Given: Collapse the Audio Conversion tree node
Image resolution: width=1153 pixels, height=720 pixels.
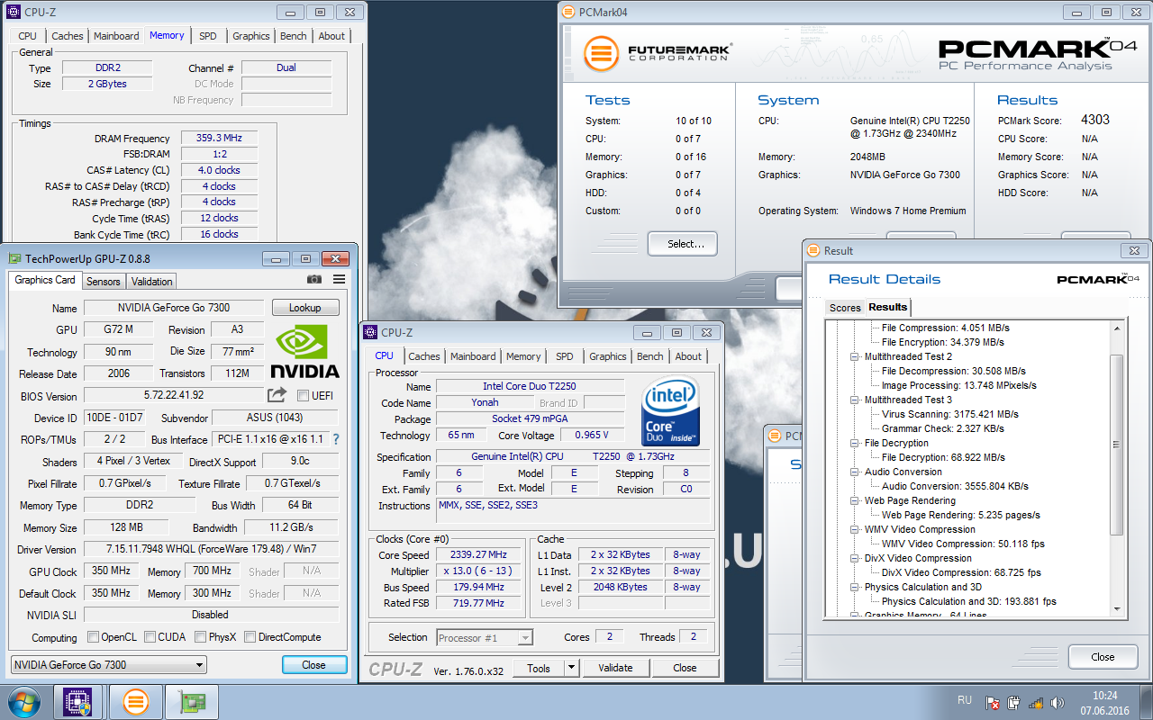Looking at the screenshot, I should [856, 472].
